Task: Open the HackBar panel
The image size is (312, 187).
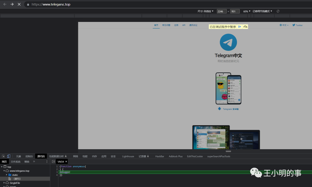Action: 159,156
